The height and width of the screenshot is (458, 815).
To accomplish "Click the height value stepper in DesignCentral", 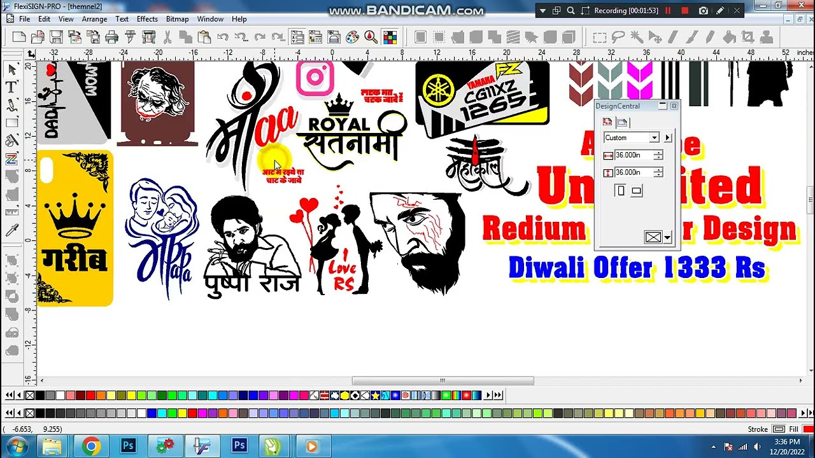I will tap(658, 172).
